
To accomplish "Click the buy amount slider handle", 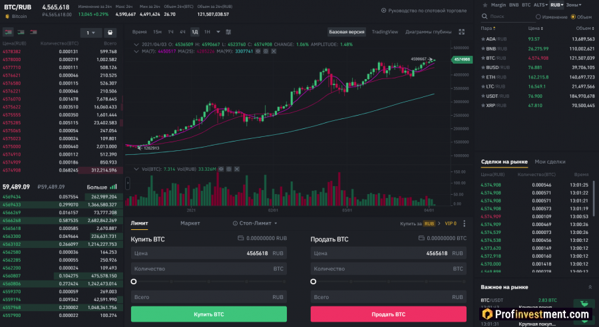I will pyautogui.click(x=134, y=282).
